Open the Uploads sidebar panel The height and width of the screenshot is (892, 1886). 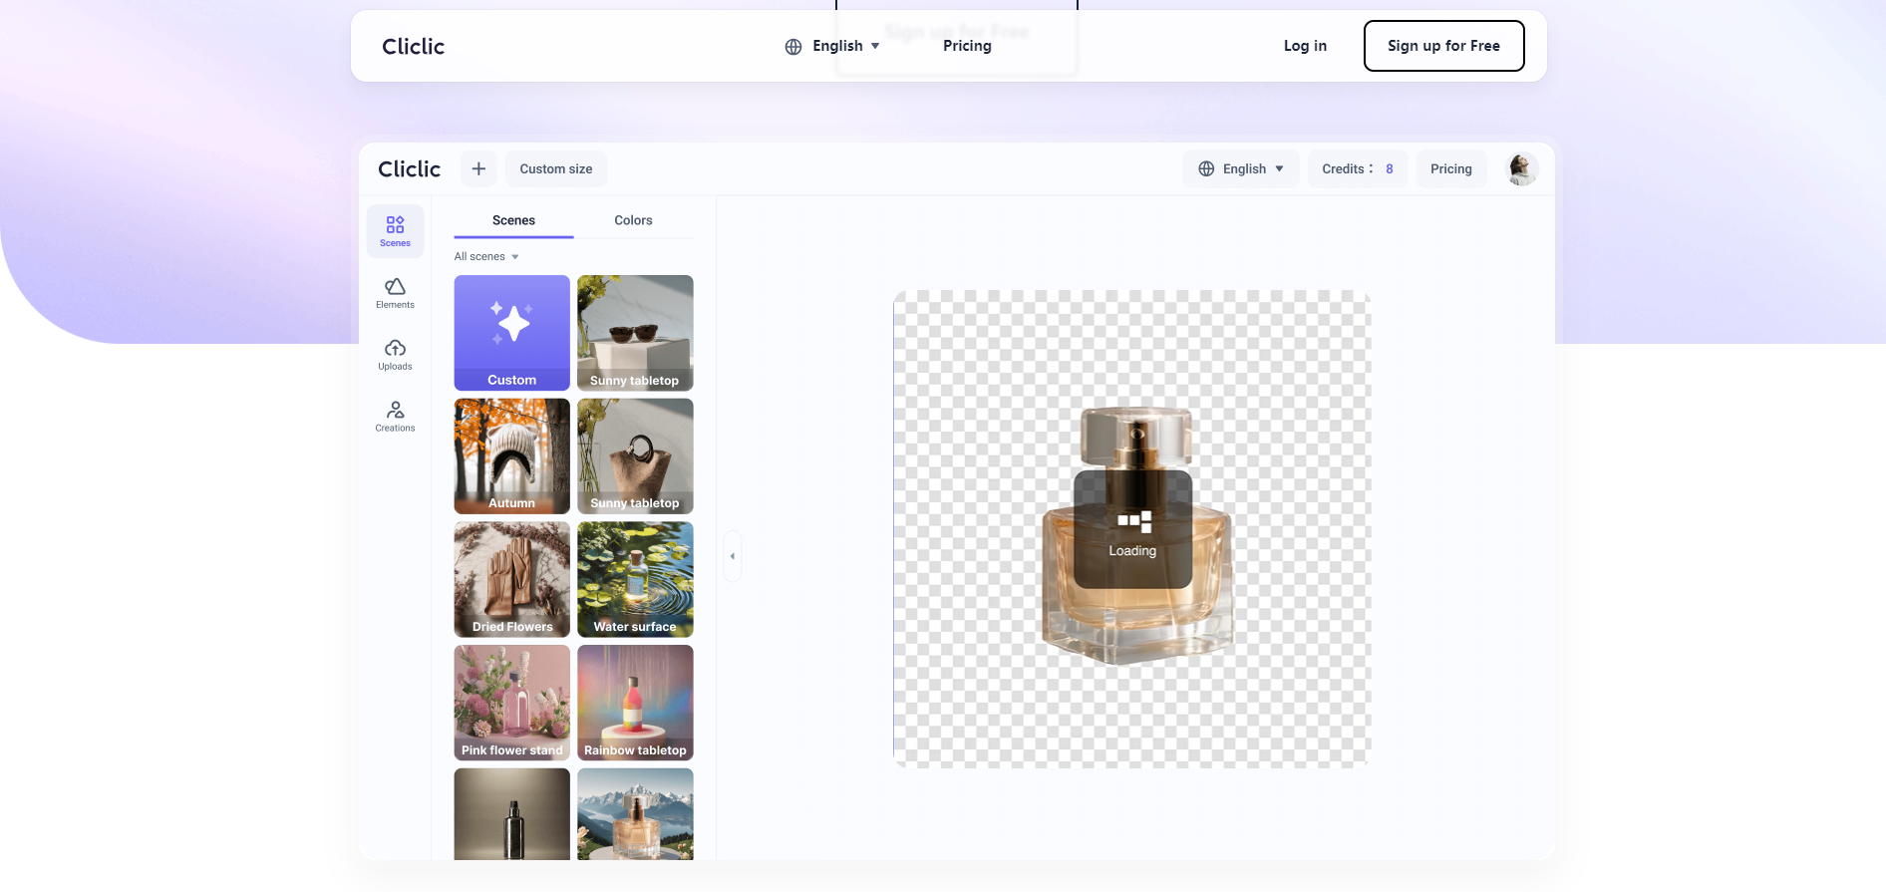click(395, 355)
